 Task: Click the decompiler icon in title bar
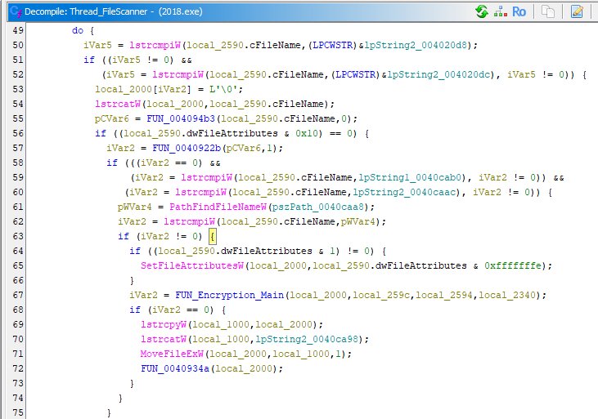point(9,11)
